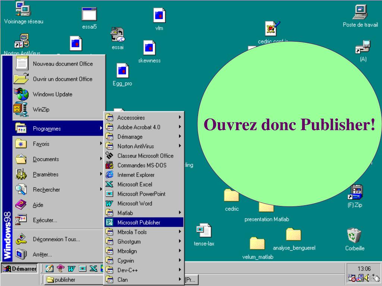Select the Egg_pro desktop file
Screen dimensions: 382x286
click(x=122, y=74)
